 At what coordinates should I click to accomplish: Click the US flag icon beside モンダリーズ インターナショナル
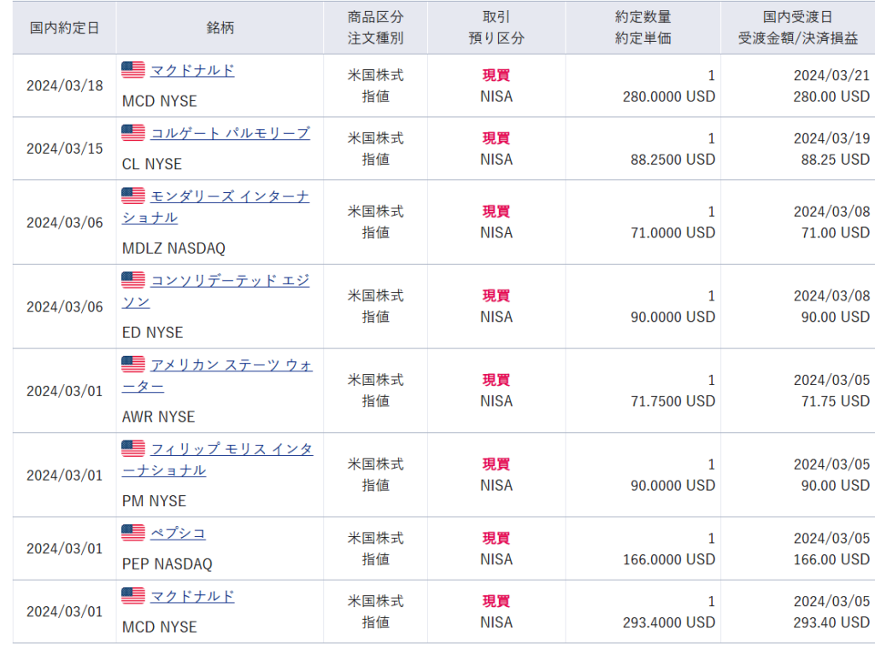coord(133,196)
